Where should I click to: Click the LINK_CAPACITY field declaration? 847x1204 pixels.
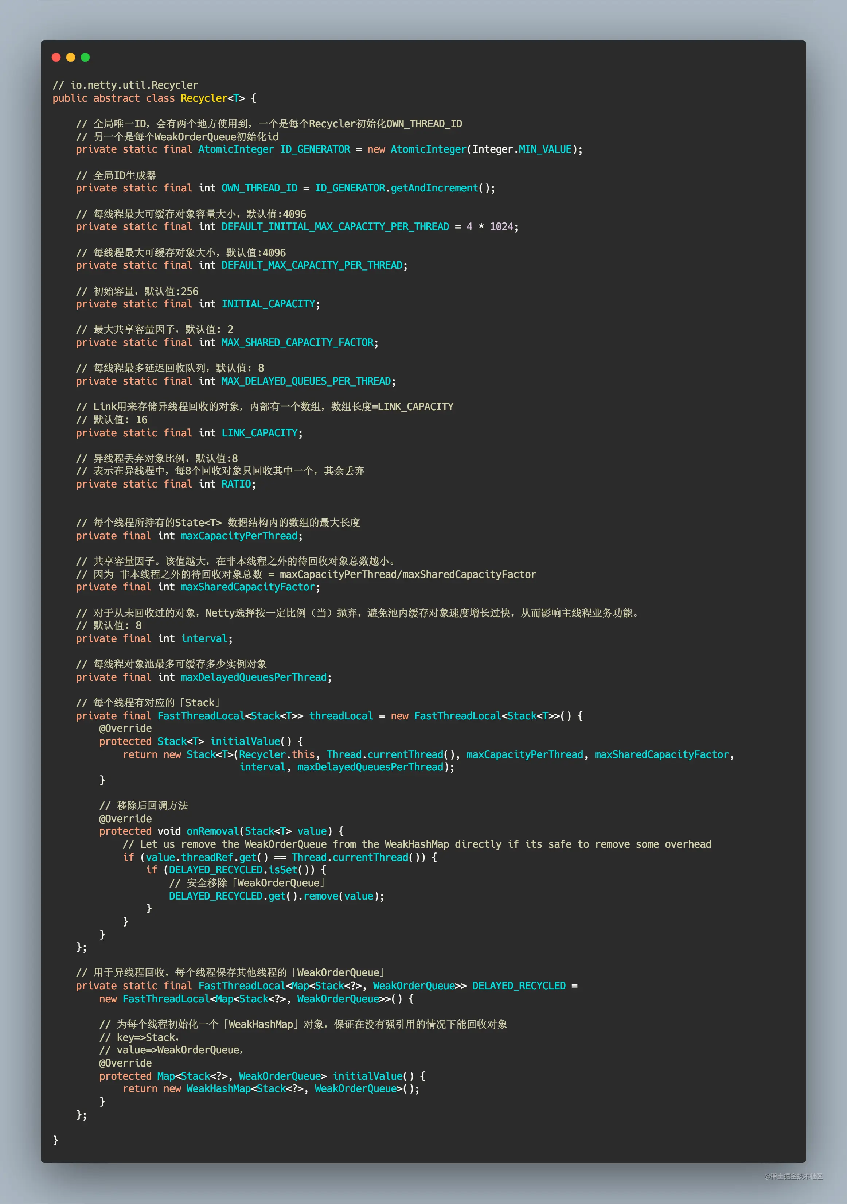click(189, 432)
